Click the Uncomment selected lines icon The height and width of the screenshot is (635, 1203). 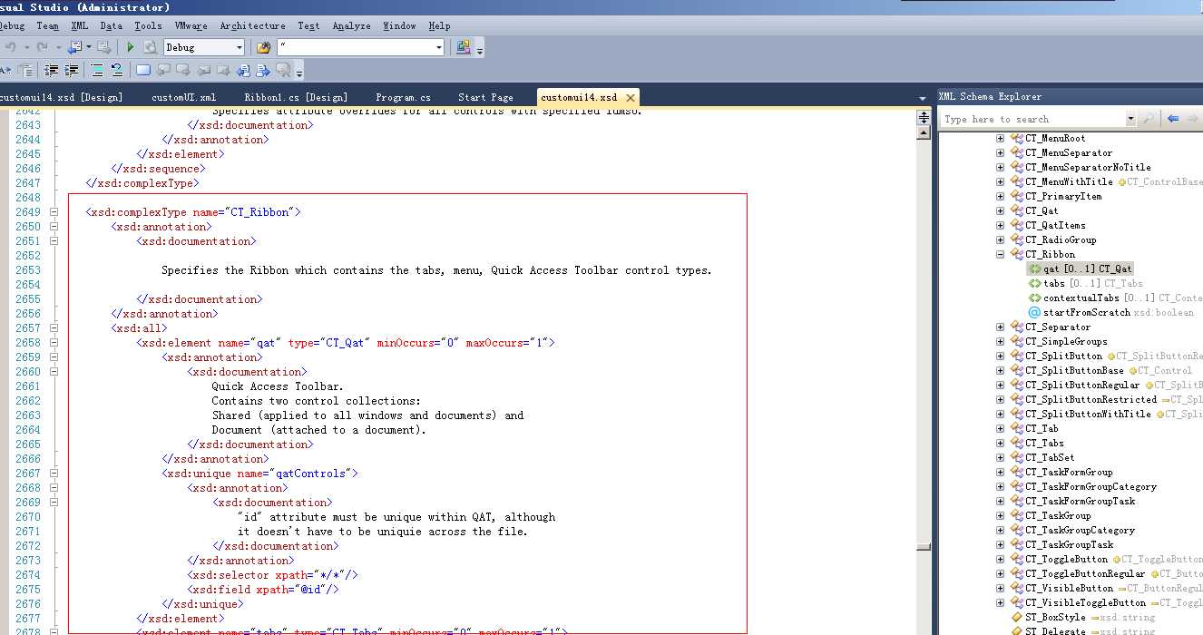coord(117,70)
